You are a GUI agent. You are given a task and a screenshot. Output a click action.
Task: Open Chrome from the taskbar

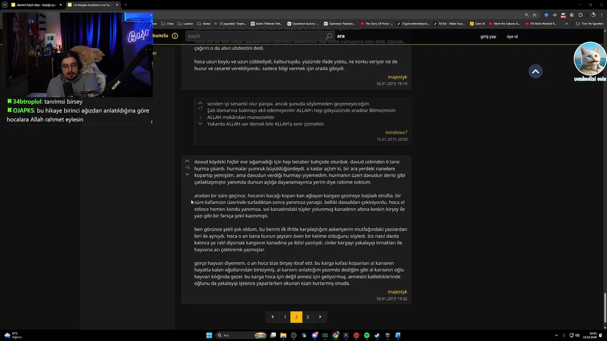(x=335, y=335)
